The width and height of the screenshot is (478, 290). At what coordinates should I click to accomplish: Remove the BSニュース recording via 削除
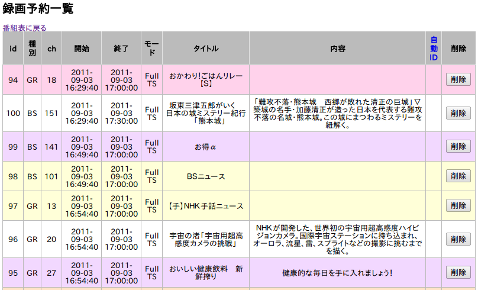click(458, 176)
